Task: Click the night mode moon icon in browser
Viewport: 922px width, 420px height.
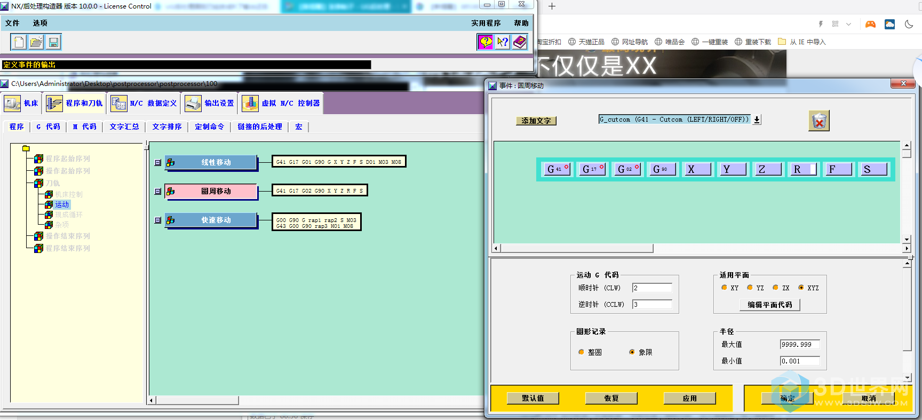Action: pyautogui.click(x=909, y=24)
